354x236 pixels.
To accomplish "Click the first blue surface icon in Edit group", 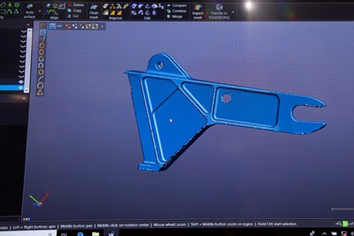I will pos(134,6).
